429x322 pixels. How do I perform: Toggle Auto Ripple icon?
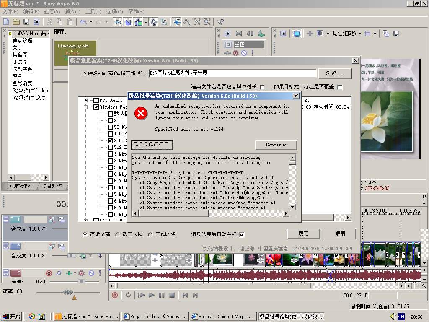coord(138,22)
